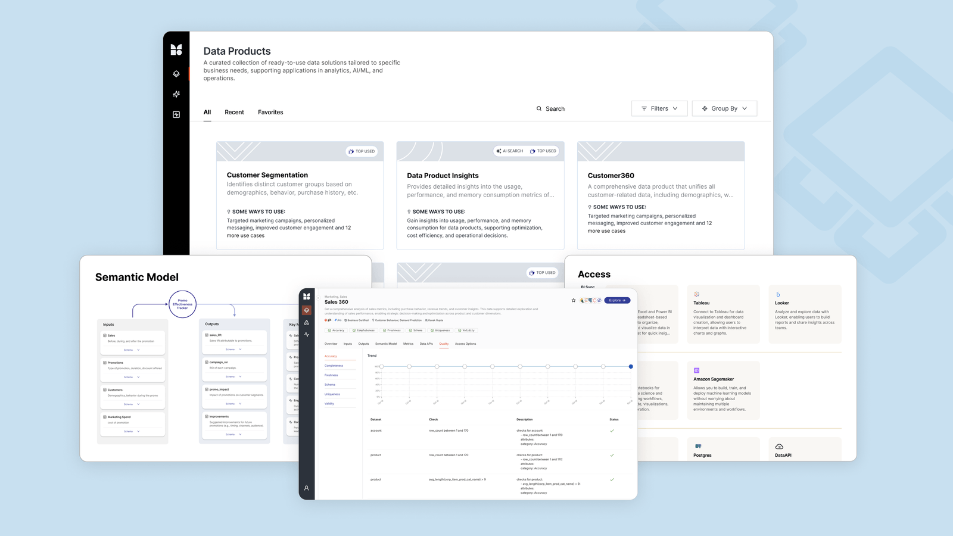The height and width of the screenshot is (536, 953).
Task: Click the Tableau icon in the Access panel
Action: pyautogui.click(x=697, y=294)
